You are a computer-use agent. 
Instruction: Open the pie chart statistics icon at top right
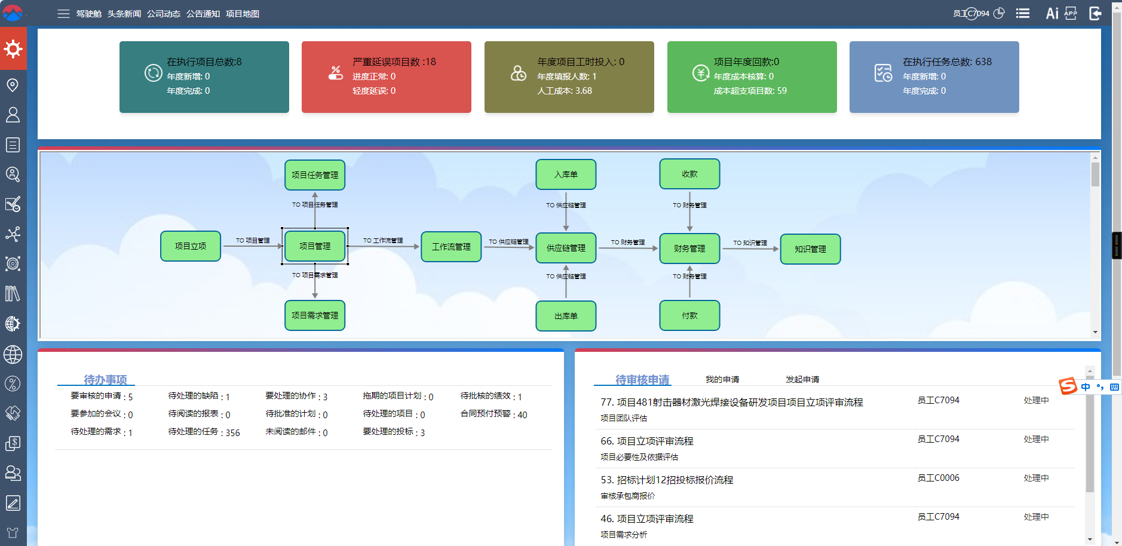[1000, 13]
